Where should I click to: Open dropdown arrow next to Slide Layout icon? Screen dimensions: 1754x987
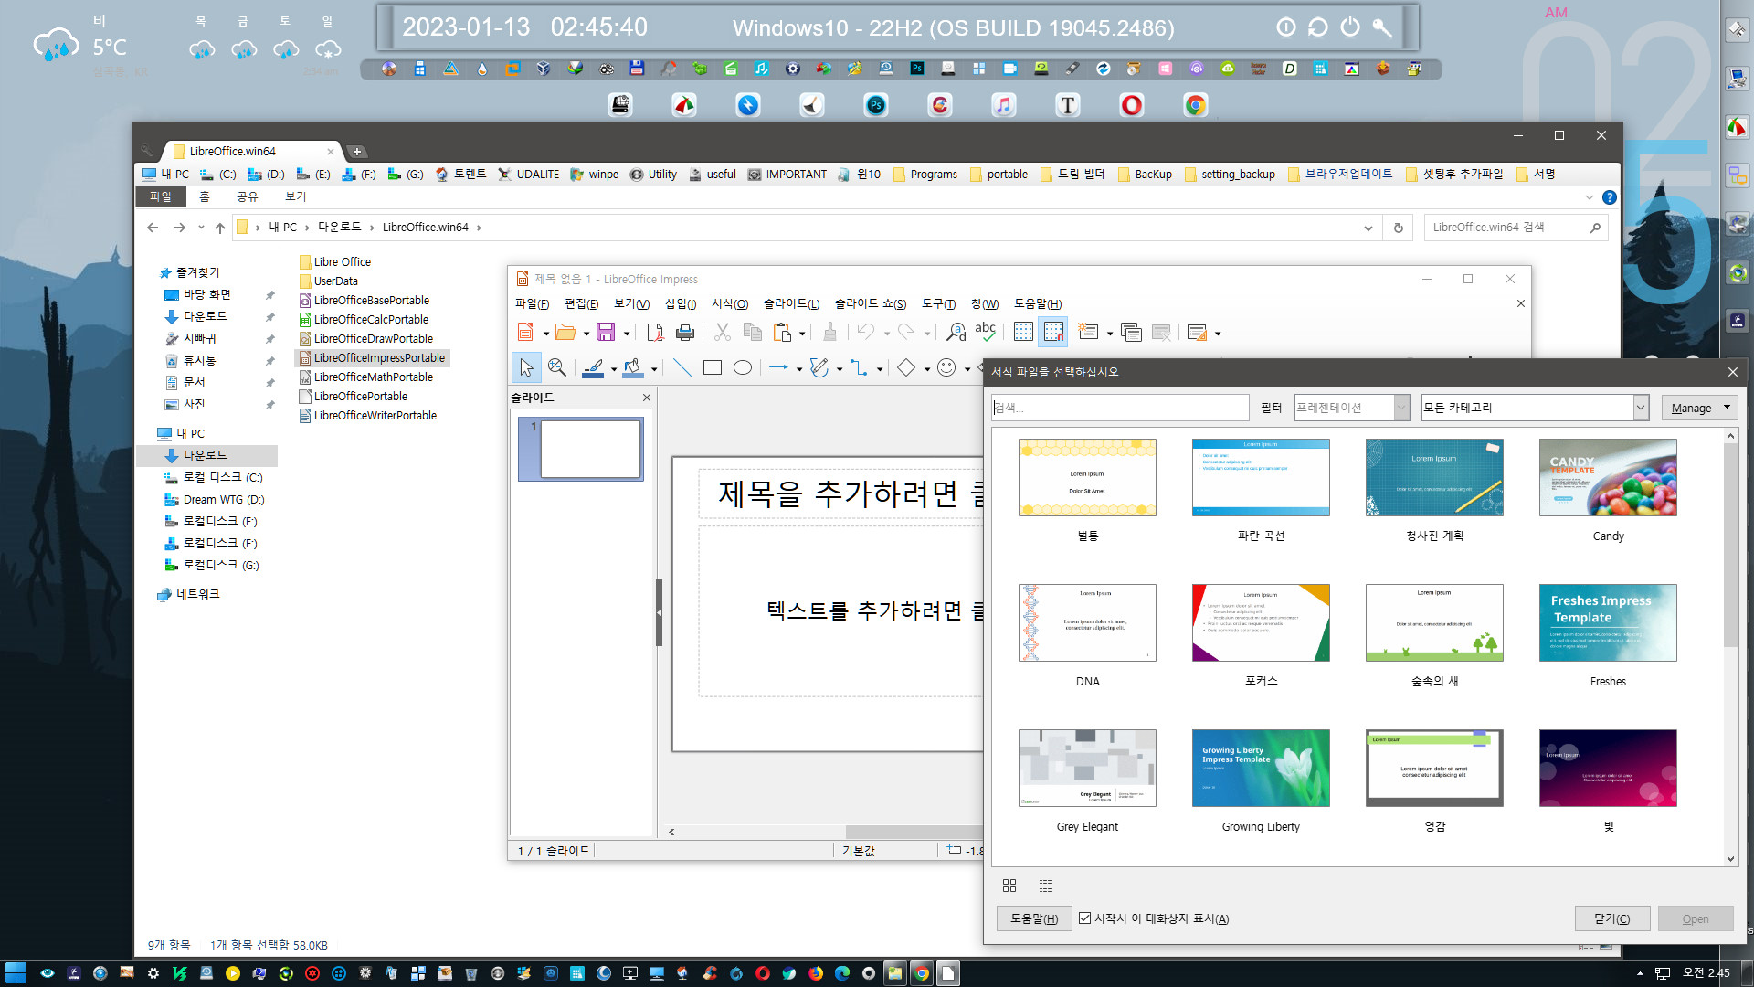pyautogui.click(x=1218, y=334)
